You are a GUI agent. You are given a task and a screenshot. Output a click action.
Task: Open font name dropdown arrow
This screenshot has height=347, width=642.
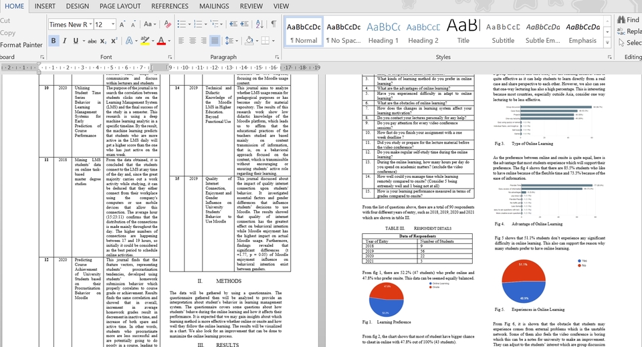coord(90,25)
